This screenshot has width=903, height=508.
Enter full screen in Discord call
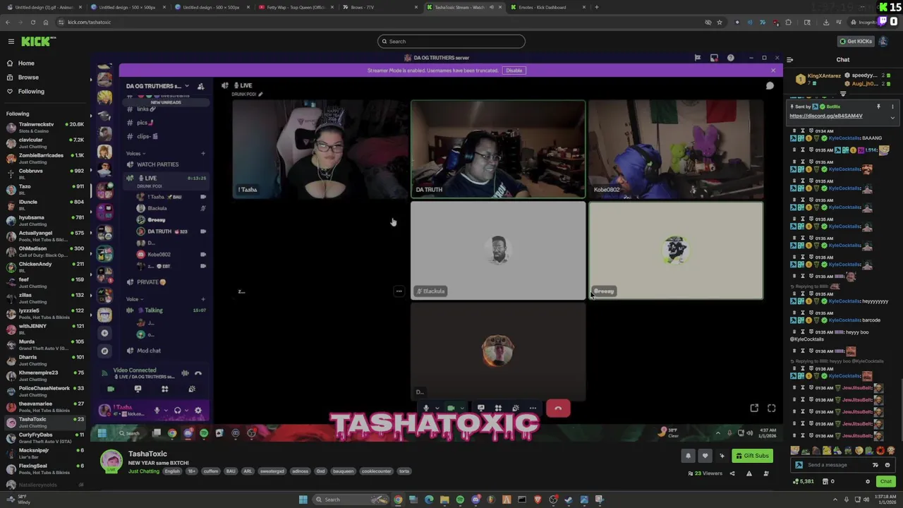pos(771,409)
